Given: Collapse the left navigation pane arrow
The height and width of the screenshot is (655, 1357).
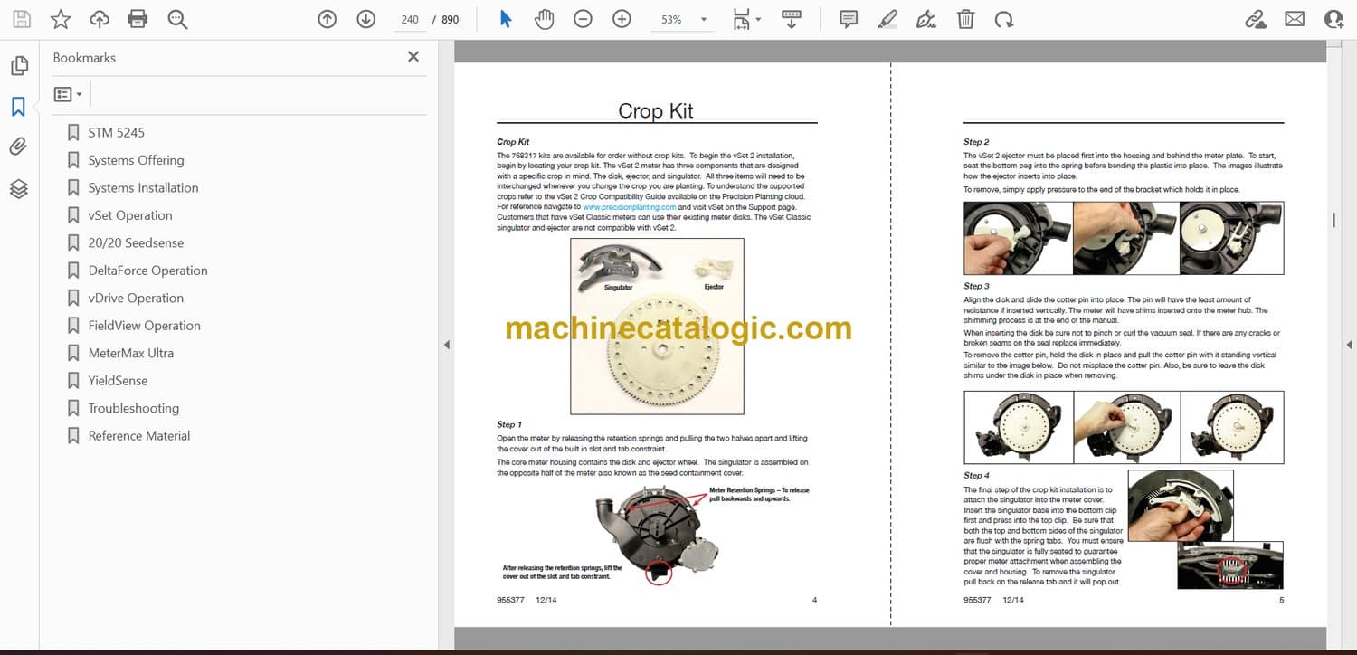Looking at the screenshot, I should pos(445,345).
